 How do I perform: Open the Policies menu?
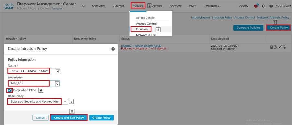point(138,6)
